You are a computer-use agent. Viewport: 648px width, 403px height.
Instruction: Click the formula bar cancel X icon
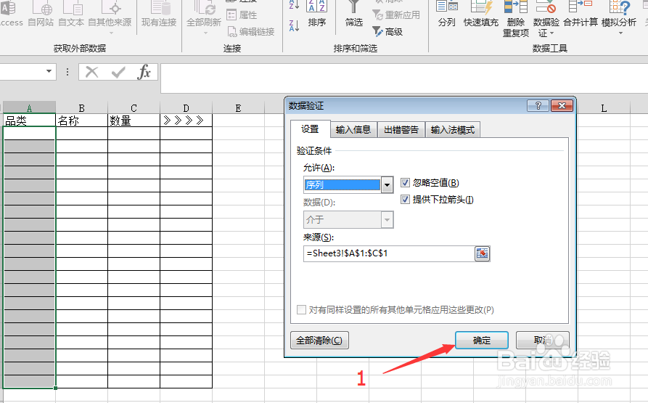[91, 73]
